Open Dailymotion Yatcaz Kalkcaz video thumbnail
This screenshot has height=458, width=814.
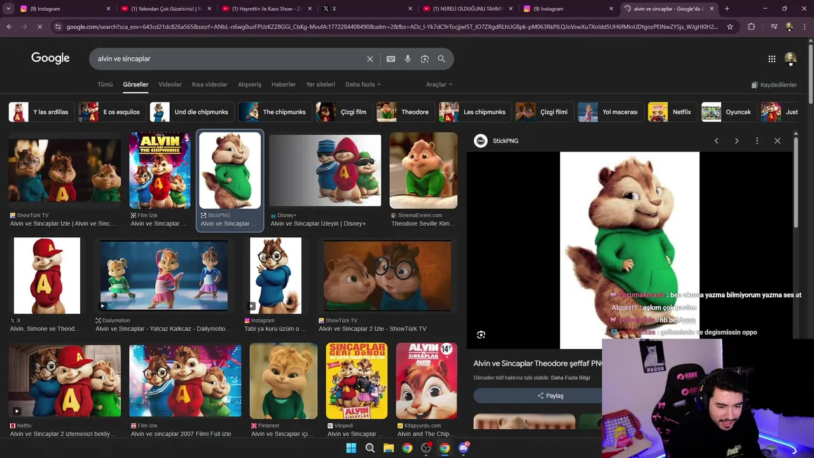pos(164,275)
